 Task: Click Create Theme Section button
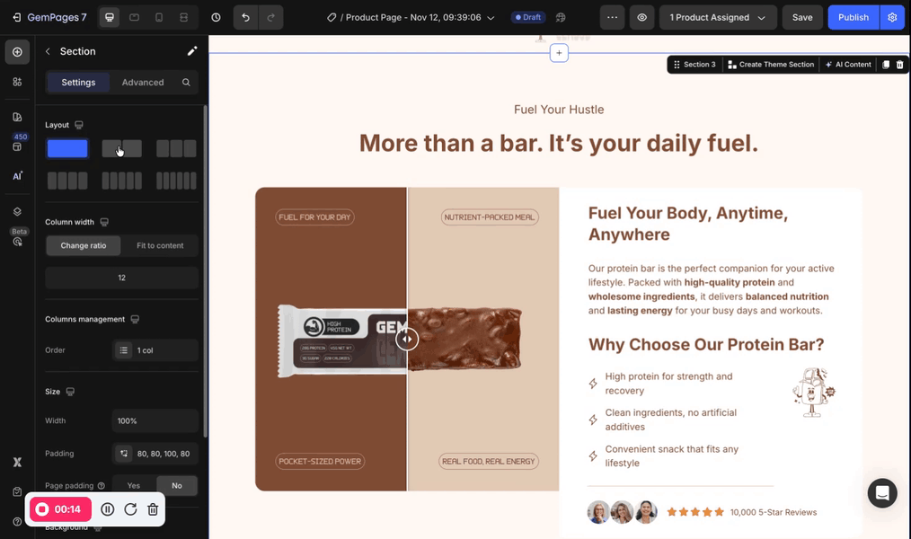(x=770, y=65)
